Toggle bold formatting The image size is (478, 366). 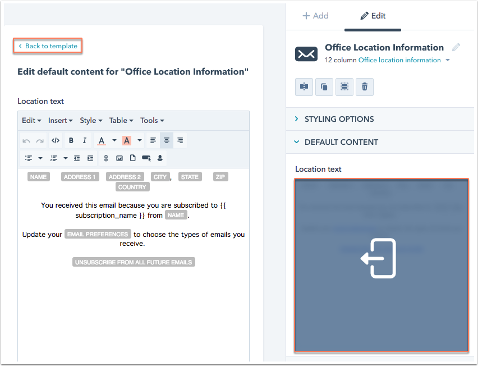71,140
